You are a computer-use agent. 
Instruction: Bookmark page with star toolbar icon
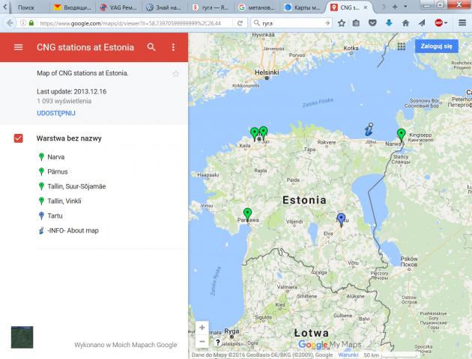(x=342, y=23)
